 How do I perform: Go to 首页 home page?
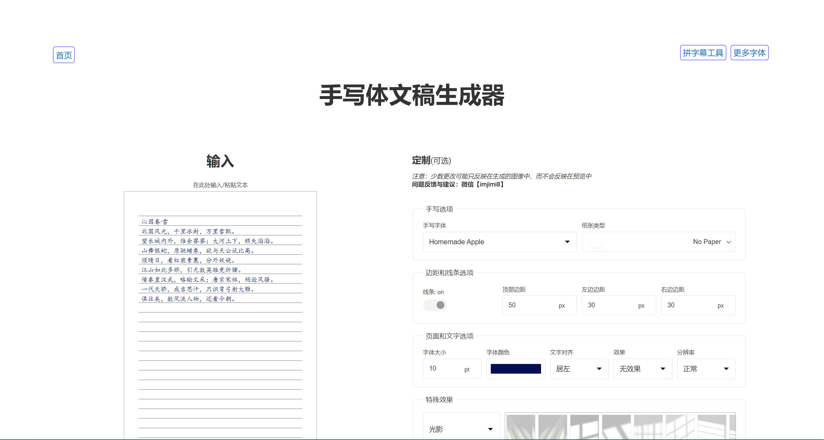click(x=64, y=55)
